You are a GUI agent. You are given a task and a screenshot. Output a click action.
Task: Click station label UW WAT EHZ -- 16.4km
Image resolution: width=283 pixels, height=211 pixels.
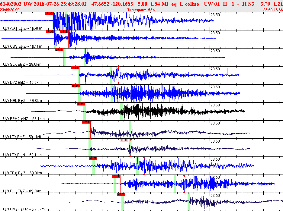click(23, 28)
